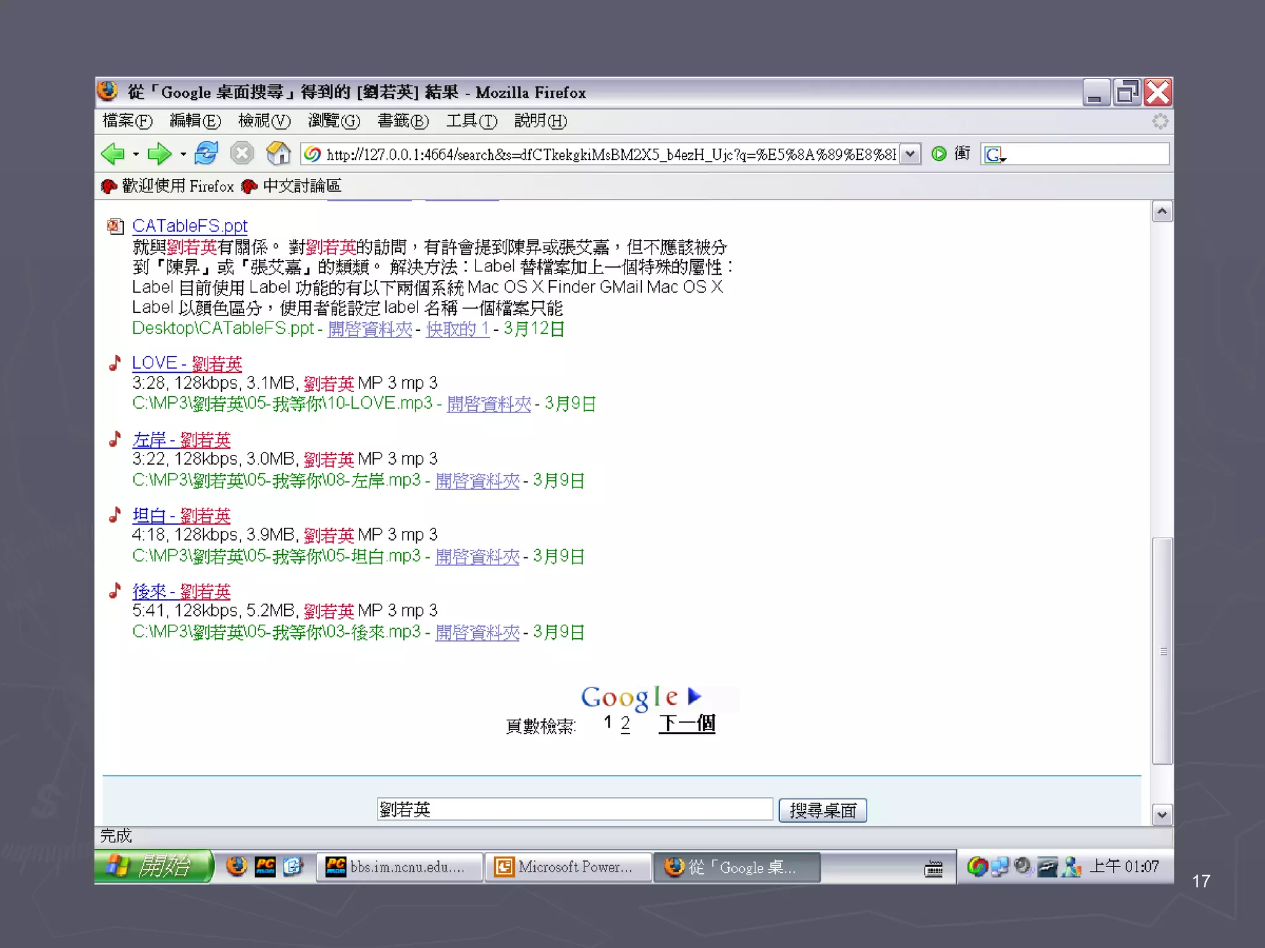Go to the Home page icon
Image resolution: width=1265 pixels, height=948 pixels.
click(278, 153)
